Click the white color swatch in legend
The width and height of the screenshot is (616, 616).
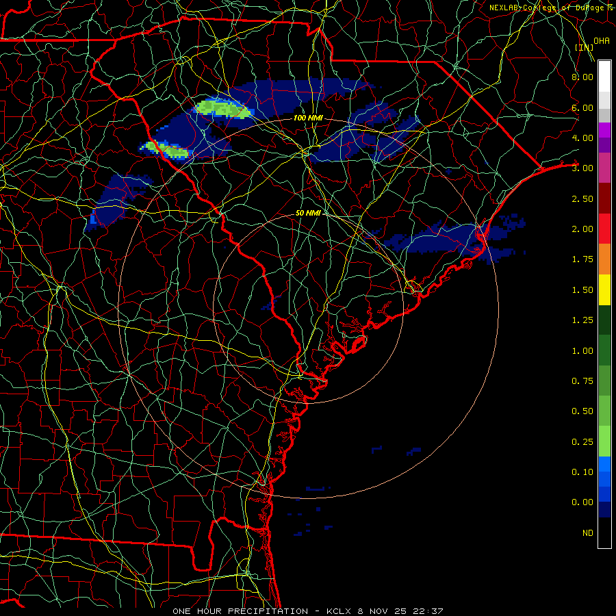click(x=604, y=77)
